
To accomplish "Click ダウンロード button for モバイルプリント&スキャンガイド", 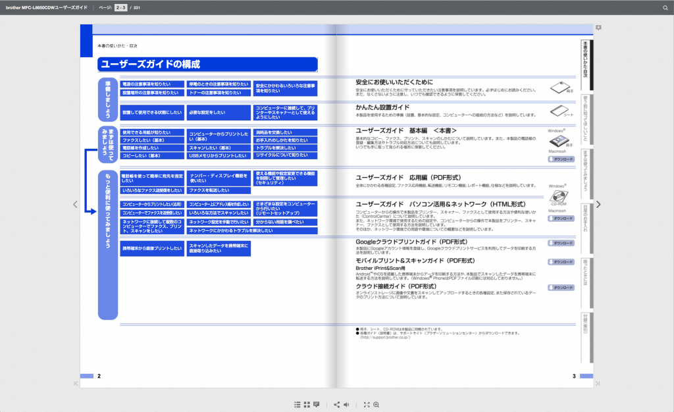I will coord(561,262).
